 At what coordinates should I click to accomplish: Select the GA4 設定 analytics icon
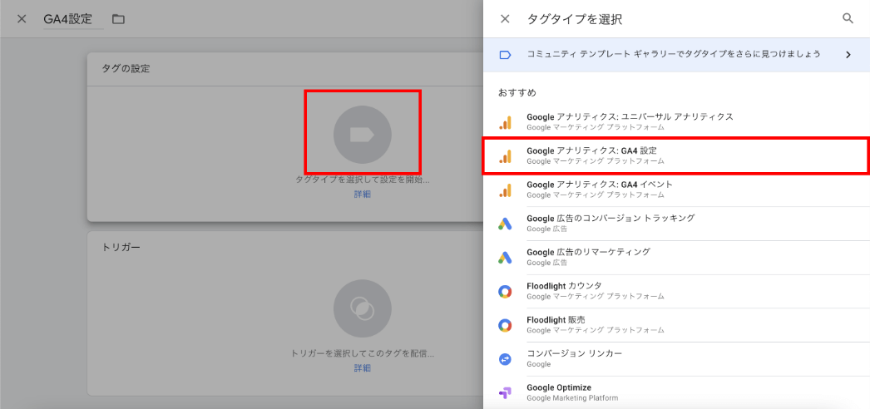(505, 156)
